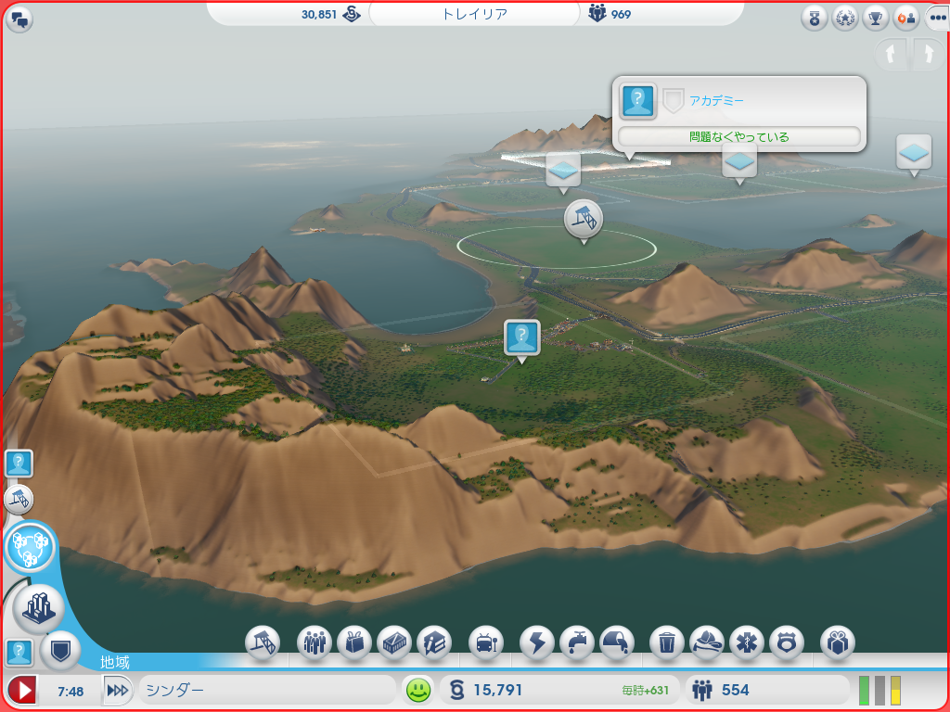Show the police badge layer

tap(787, 642)
